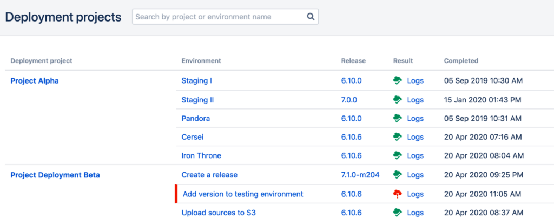View Logs for Staging I
This screenshot has height=219, width=554.
415,80
